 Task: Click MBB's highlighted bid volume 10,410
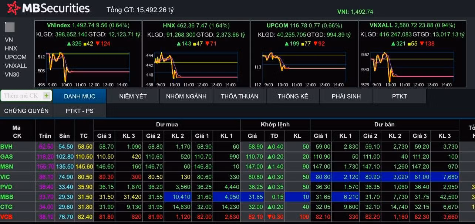click(178, 197)
